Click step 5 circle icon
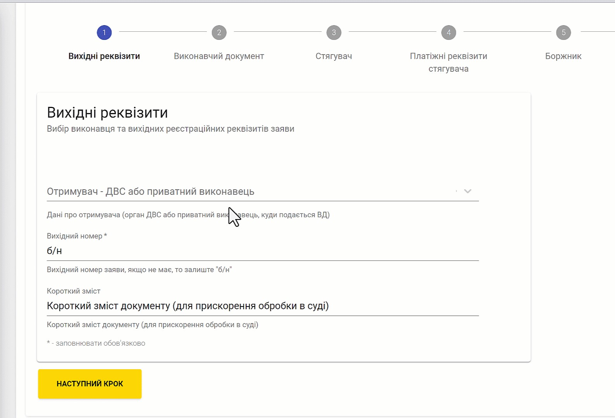The image size is (615, 418). [564, 33]
